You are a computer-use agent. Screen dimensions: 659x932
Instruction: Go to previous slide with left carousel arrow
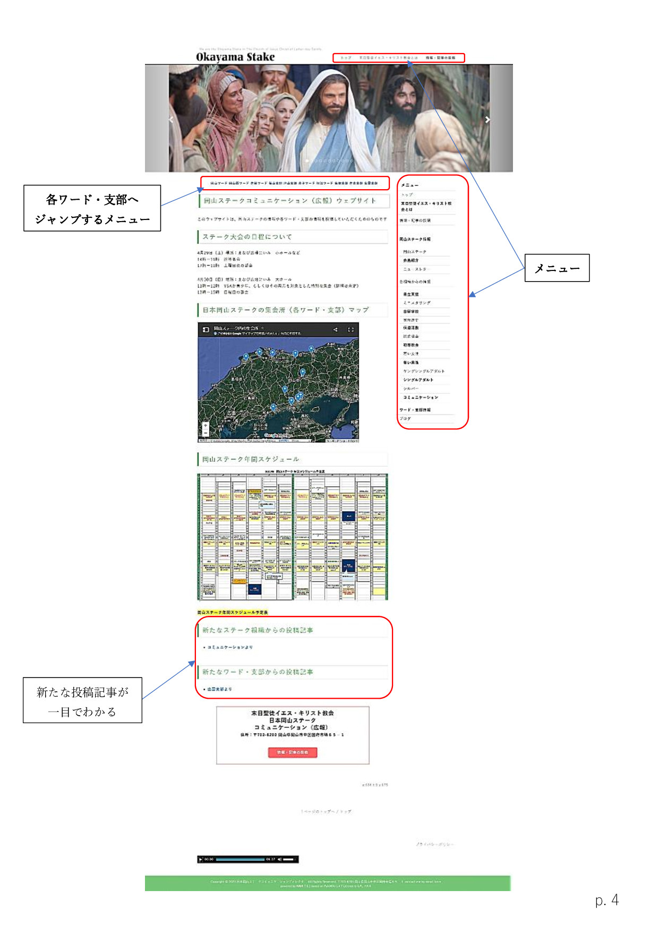[171, 120]
